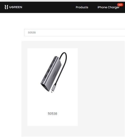The height and width of the screenshot is (137, 125).
Task: Open the Products menu
Action: point(82,7)
